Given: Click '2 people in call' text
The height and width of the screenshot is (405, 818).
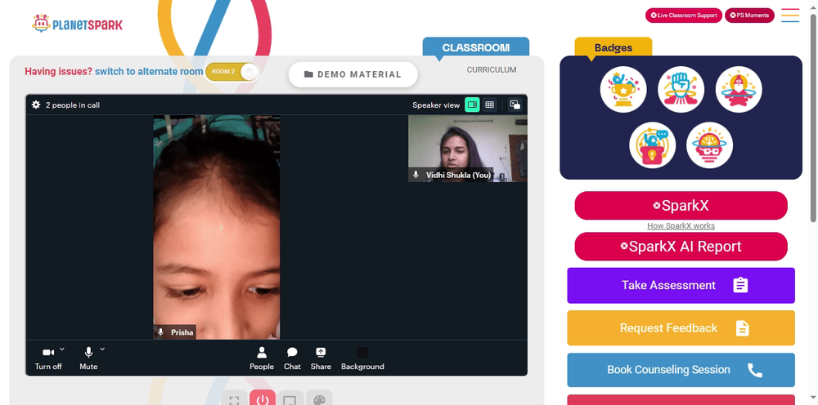Looking at the screenshot, I should [73, 105].
